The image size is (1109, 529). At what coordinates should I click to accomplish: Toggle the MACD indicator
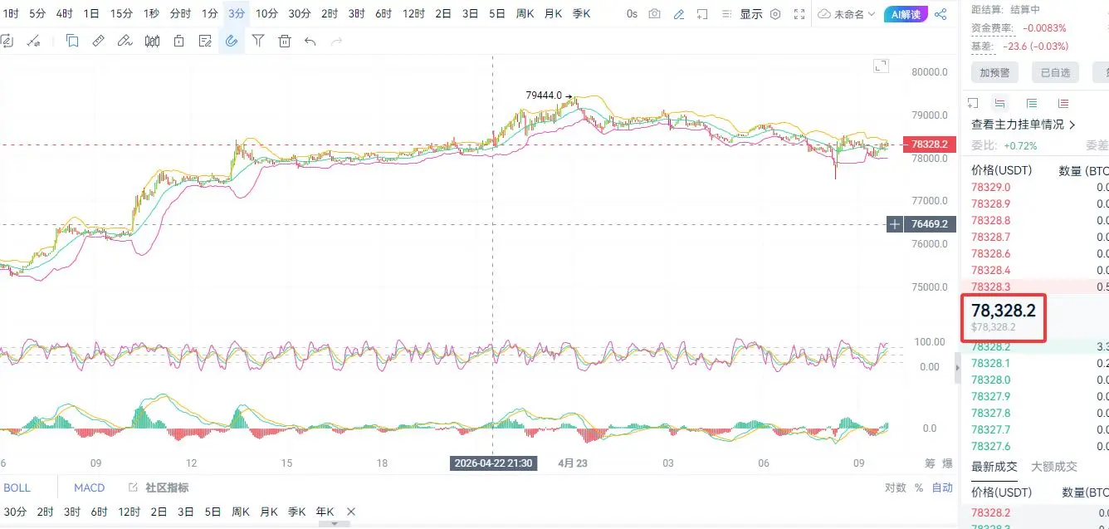pyautogui.click(x=90, y=487)
